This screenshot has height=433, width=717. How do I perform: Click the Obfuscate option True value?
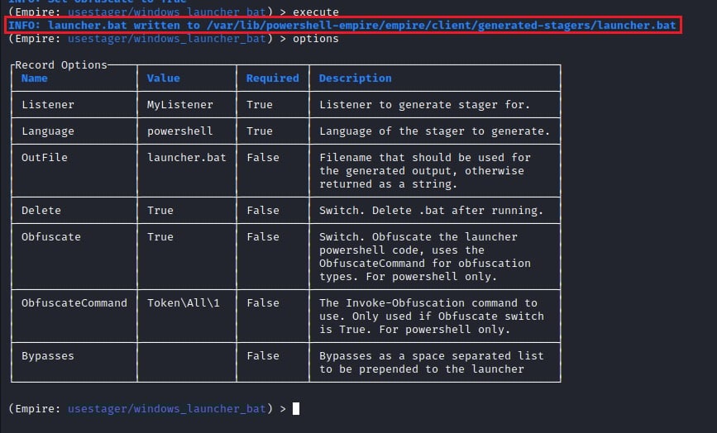[160, 237]
